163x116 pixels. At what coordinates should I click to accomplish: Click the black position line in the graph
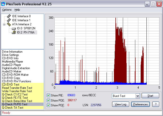pyautogui.click(x=146, y=51)
